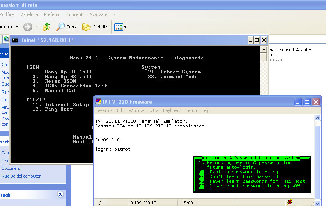Open the Risorse del computer link
Image resolution: width=326 pixels, height=206 pixels.
(x=21, y=176)
